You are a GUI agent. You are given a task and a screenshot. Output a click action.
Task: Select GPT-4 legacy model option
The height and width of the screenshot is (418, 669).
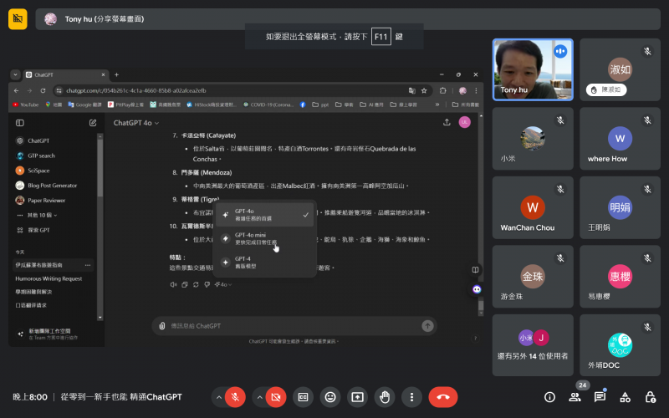point(264,263)
